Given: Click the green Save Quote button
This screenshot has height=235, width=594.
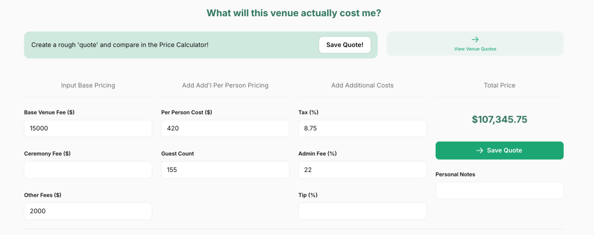Looking at the screenshot, I should (x=499, y=150).
